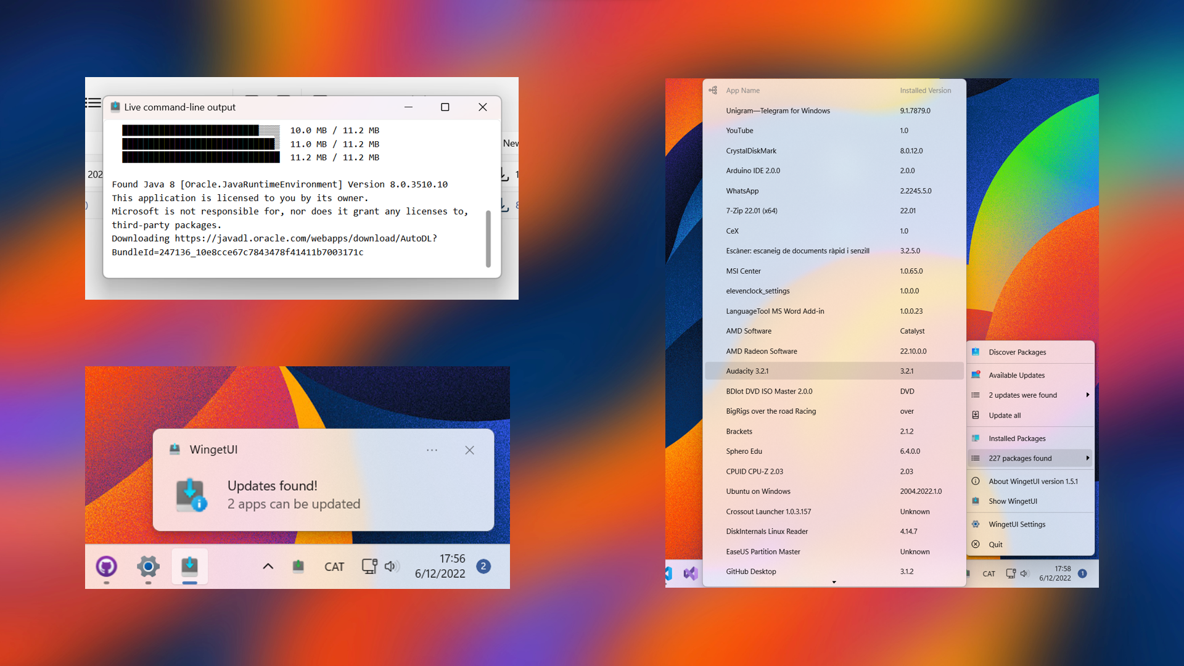Expand the hidden icons chevron on taskbar
1184x666 pixels.
(267, 565)
